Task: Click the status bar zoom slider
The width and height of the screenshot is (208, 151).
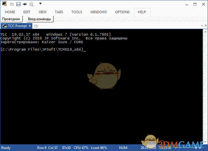Action: click(x=187, y=148)
